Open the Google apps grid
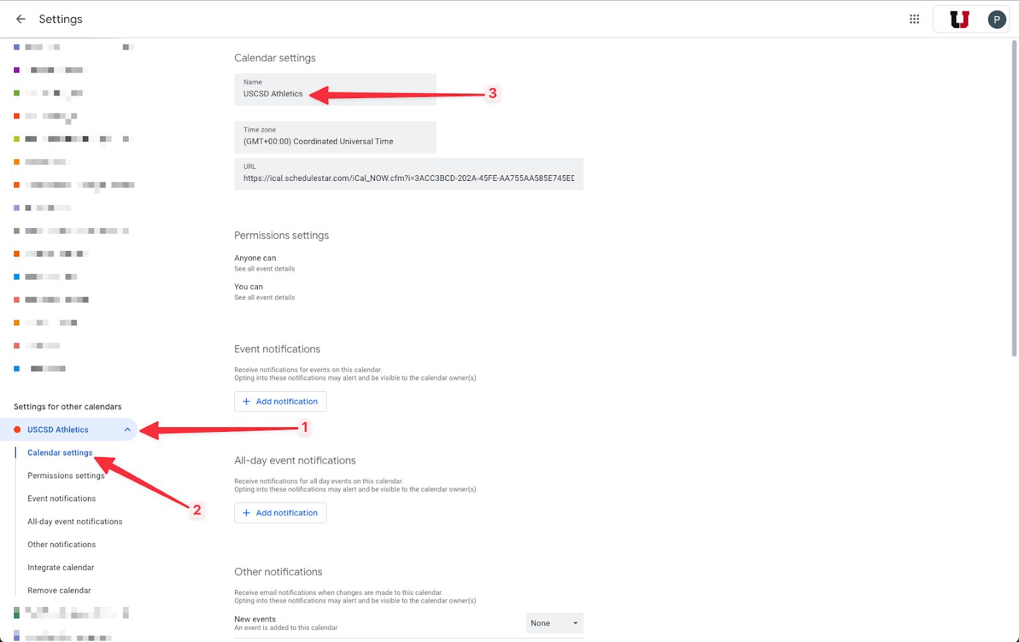 915,19
